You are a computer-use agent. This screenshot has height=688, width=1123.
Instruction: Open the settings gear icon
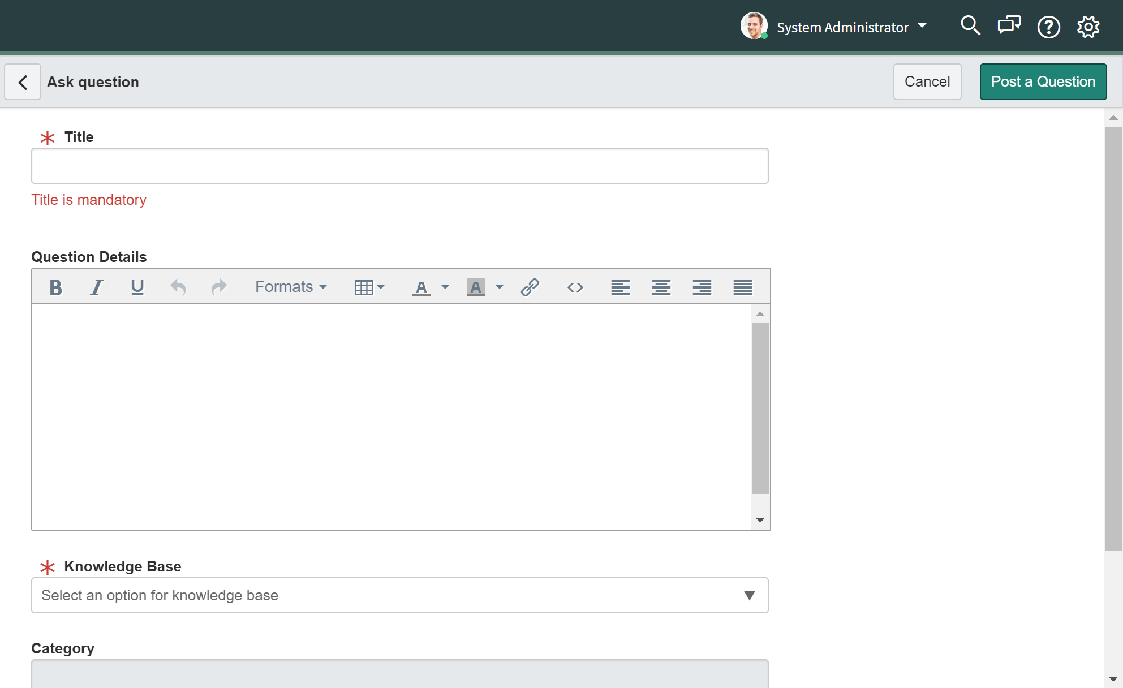click(1088, 27)
